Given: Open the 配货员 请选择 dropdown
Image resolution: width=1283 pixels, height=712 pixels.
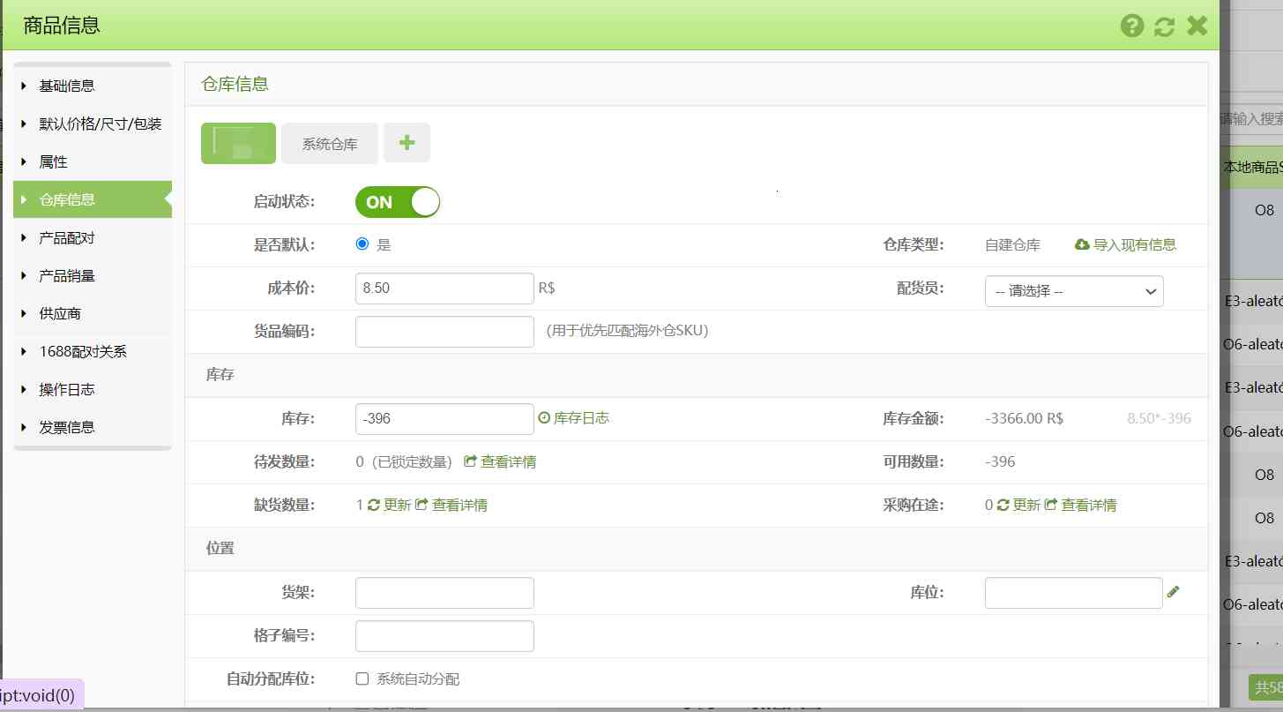Looking at the screenshot, I should [x=1073, y=291].
